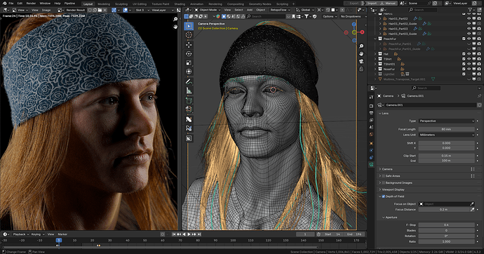Click the Focal Length 80 mm field

click(446, 129)
